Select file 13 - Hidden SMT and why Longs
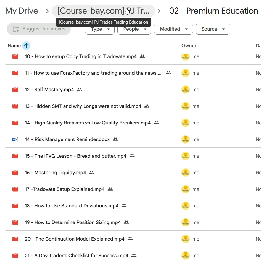 point(83,106)
